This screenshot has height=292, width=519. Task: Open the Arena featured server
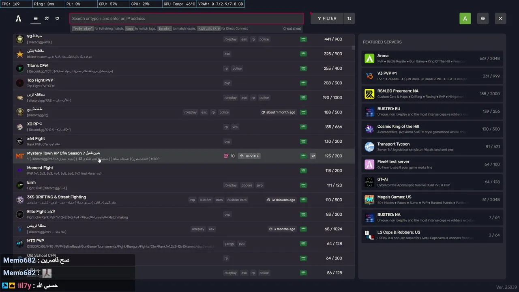click(432, 58)
